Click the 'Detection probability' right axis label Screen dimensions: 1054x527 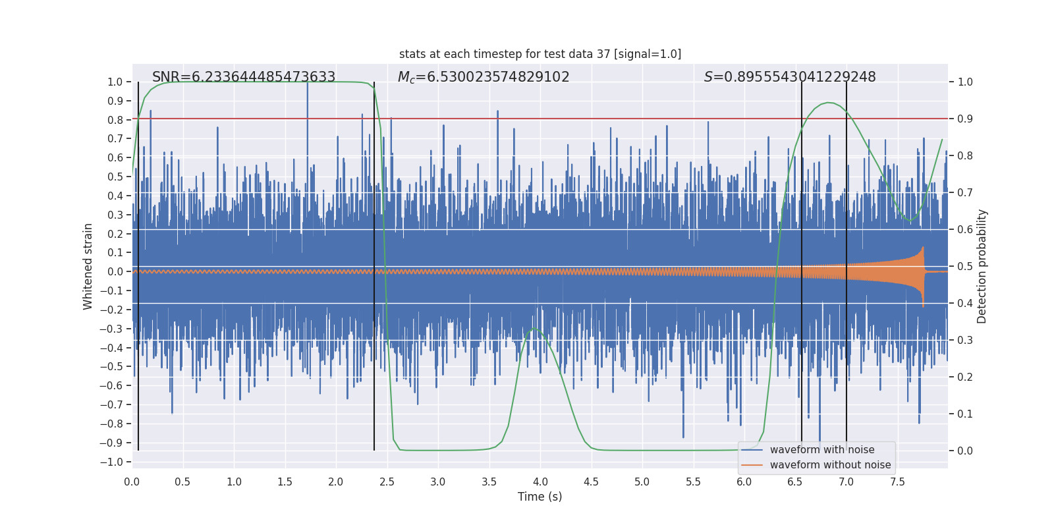982,266
